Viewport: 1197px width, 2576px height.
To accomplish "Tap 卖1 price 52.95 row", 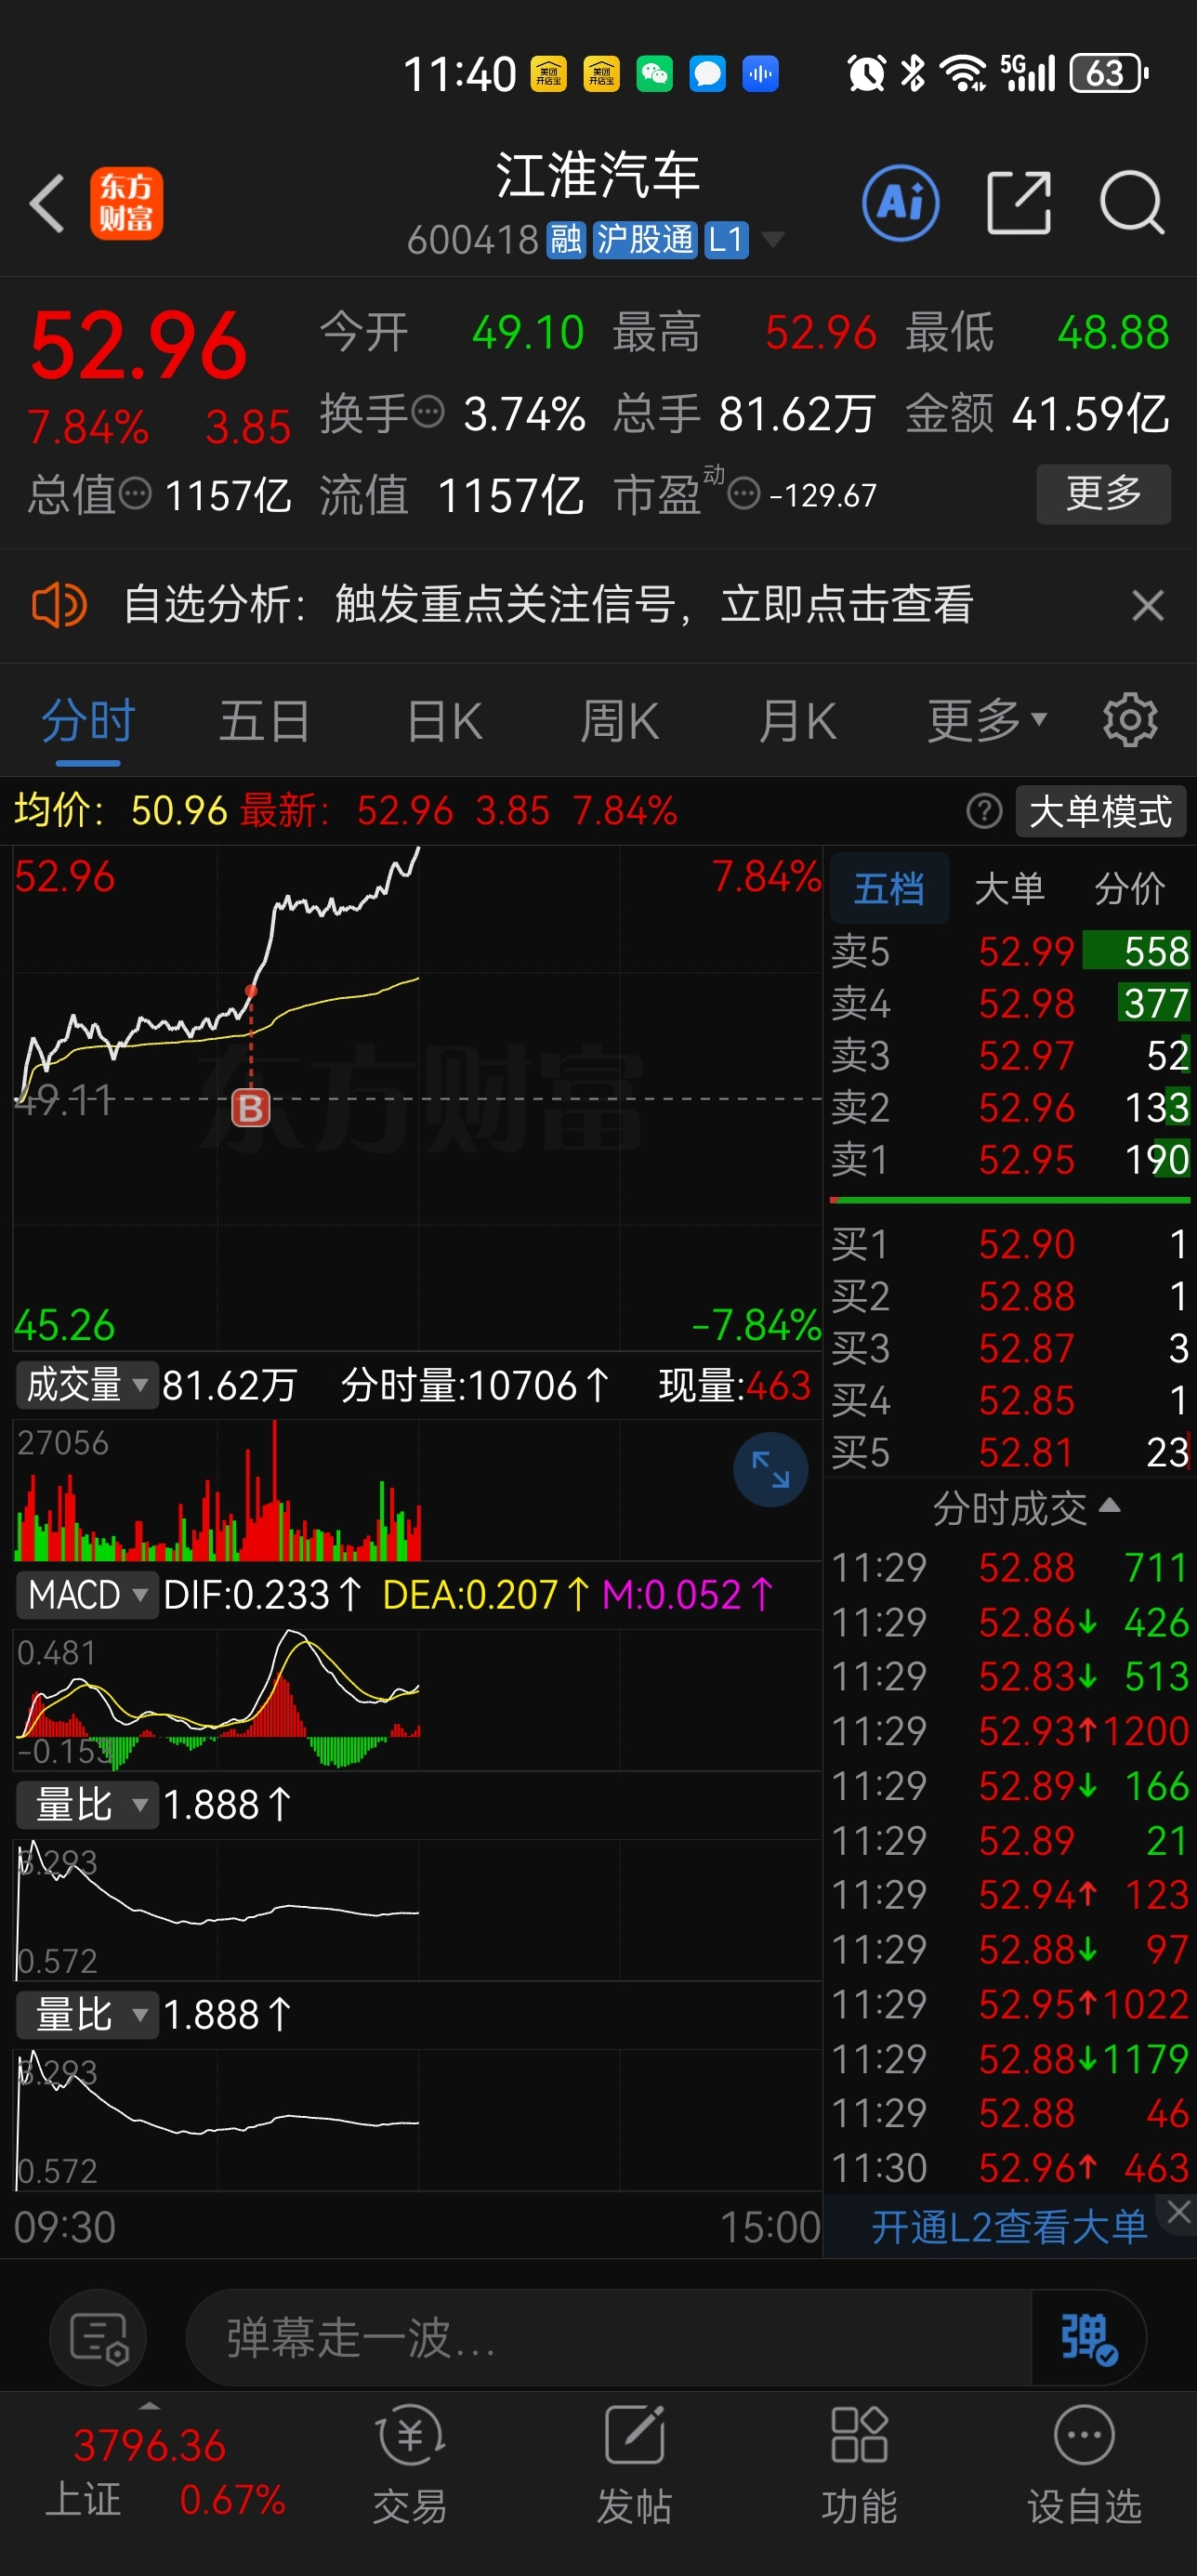I will click(x=1010, y=1159).
